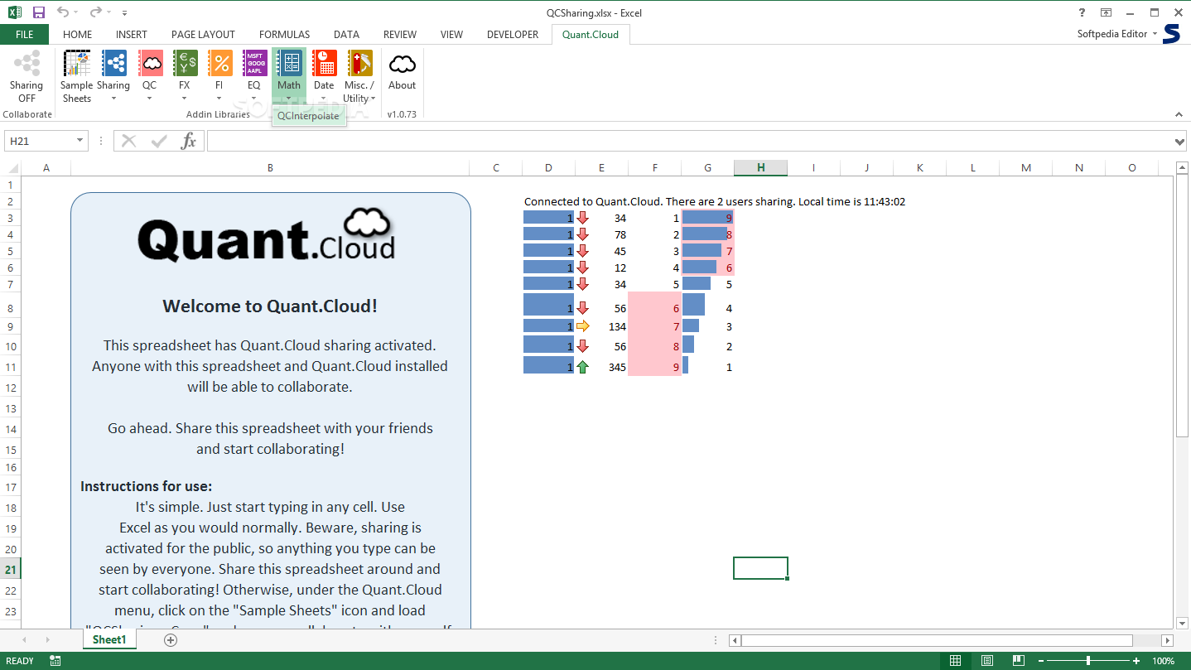Save the workbook from the quick access toolbar
Image resolution: width=1191 pixels, height=670 pixels.
[38, 12]
